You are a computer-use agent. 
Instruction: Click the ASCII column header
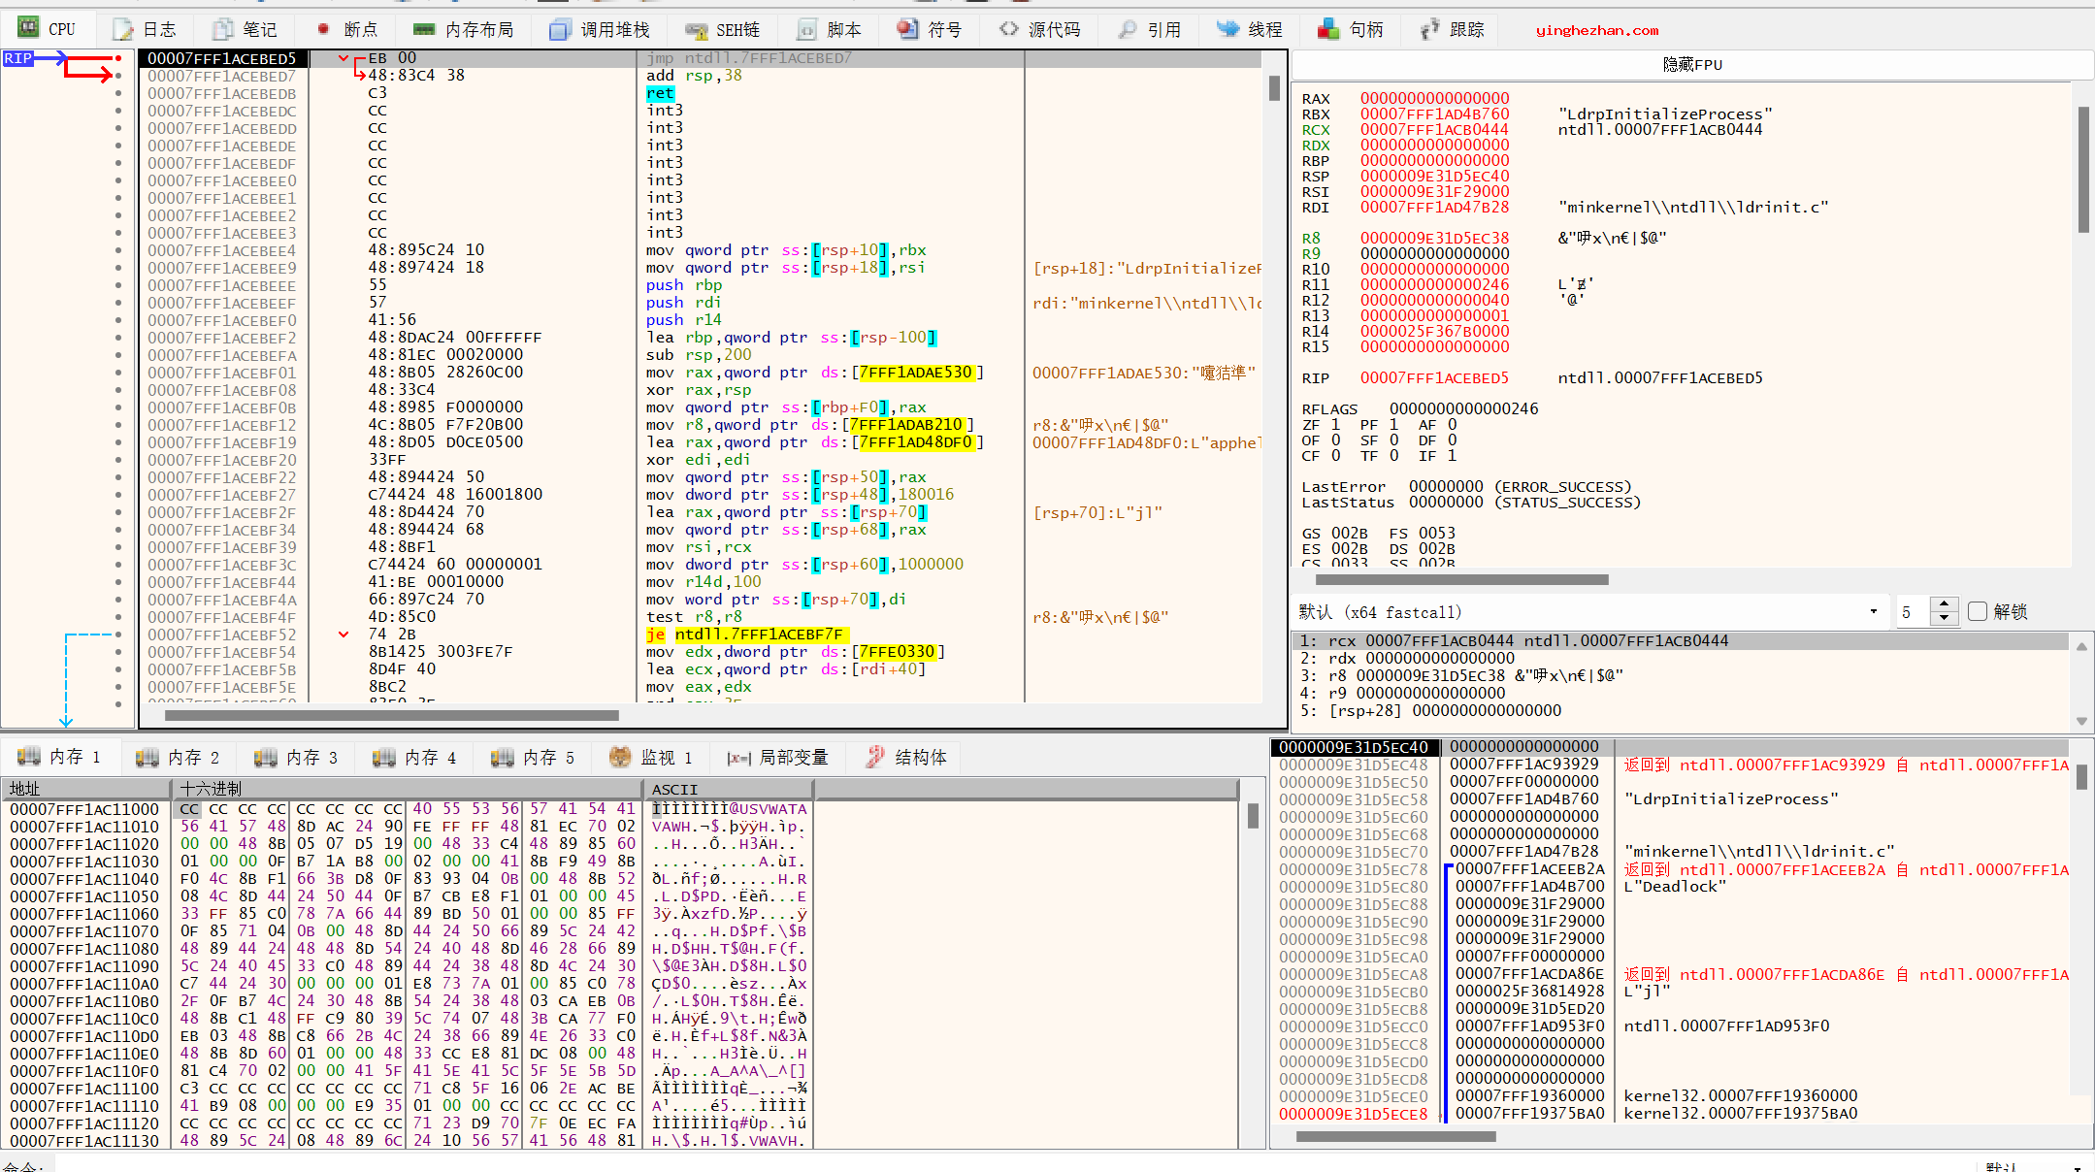tap(728, 789)
